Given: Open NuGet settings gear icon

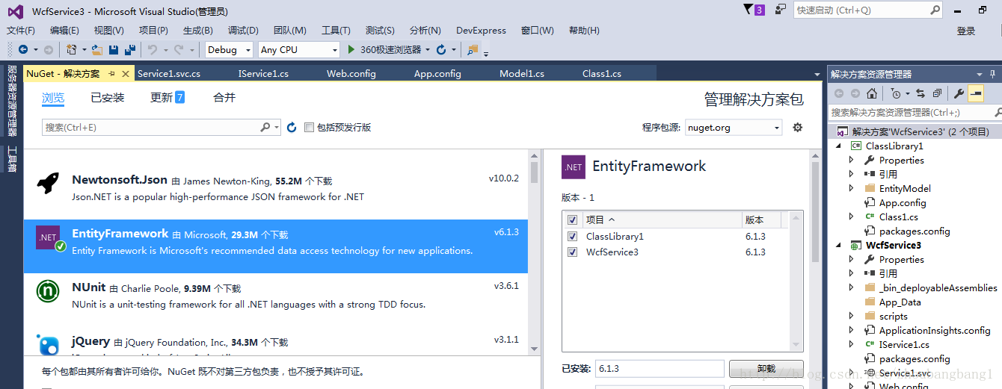Looking at the screenshot, I should click(797, 128).
